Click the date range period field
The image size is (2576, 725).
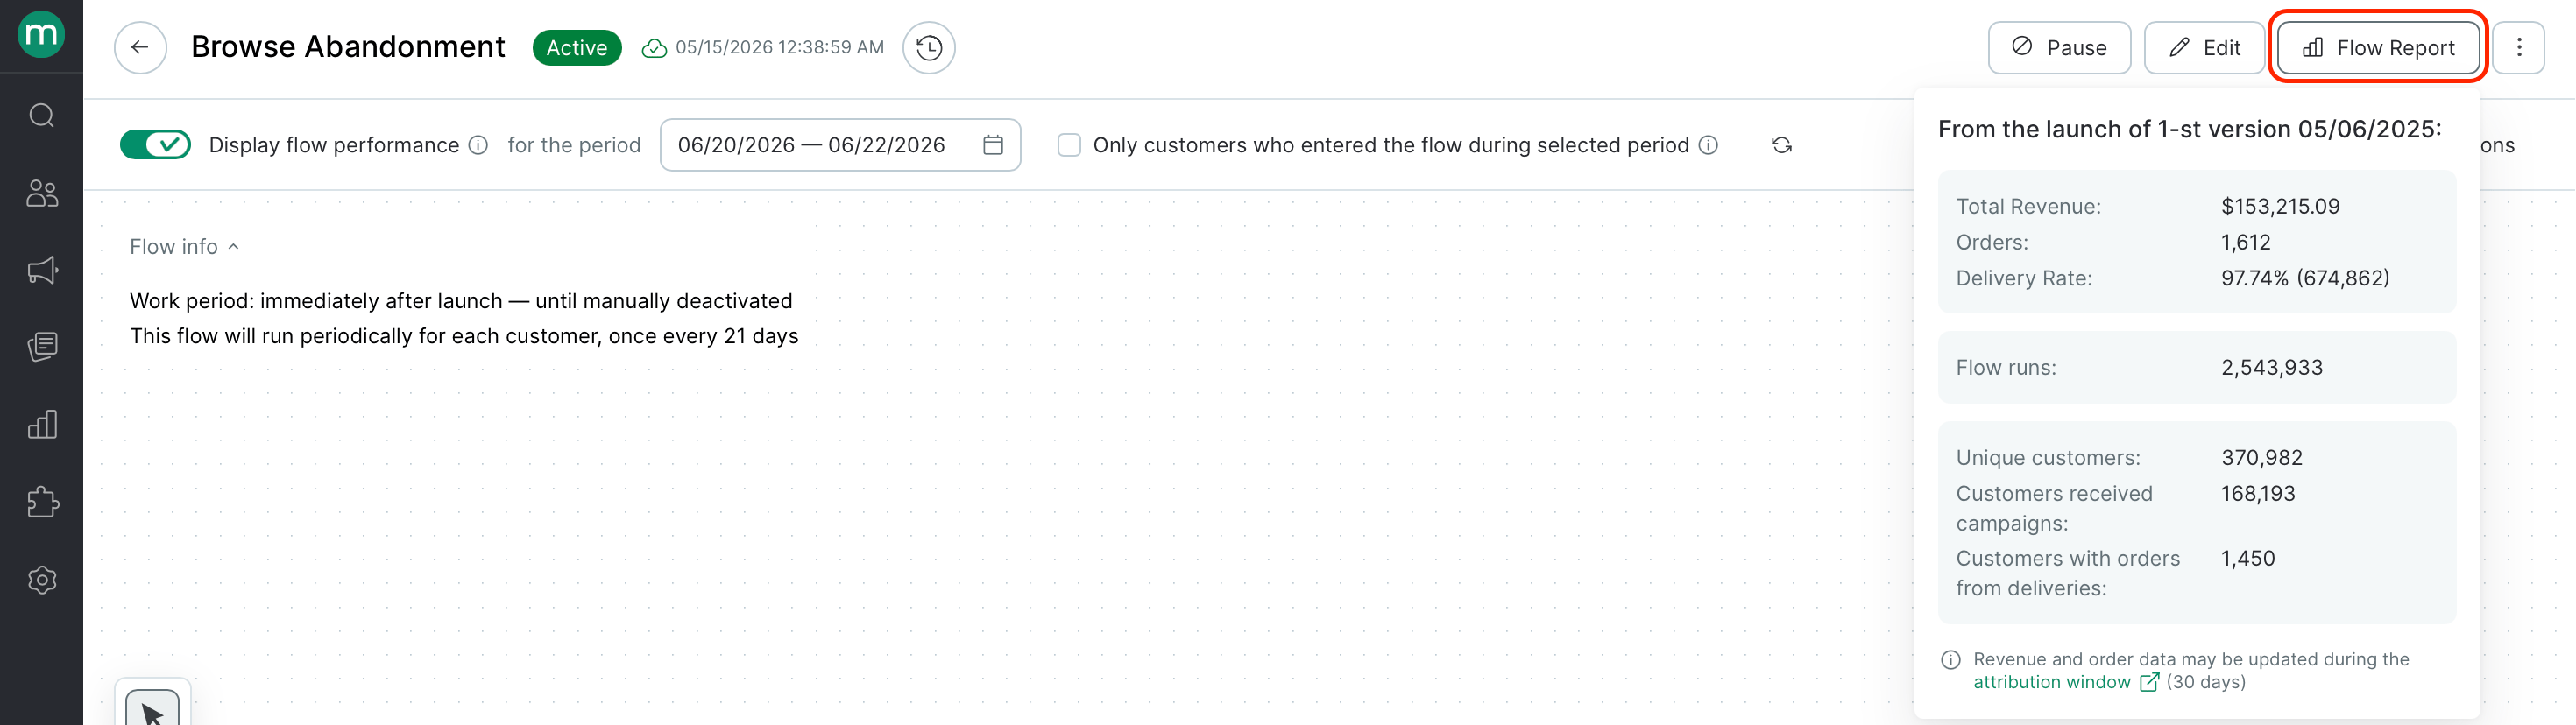[840, 145]
